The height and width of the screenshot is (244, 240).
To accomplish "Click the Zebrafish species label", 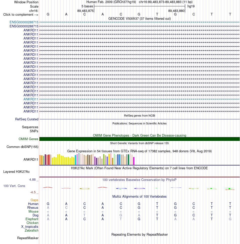I will 32,231.
